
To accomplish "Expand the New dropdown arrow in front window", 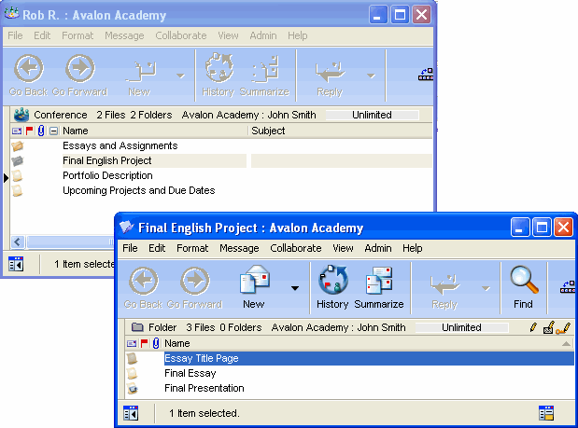I will pyautogui.click(x=295, y=288).
